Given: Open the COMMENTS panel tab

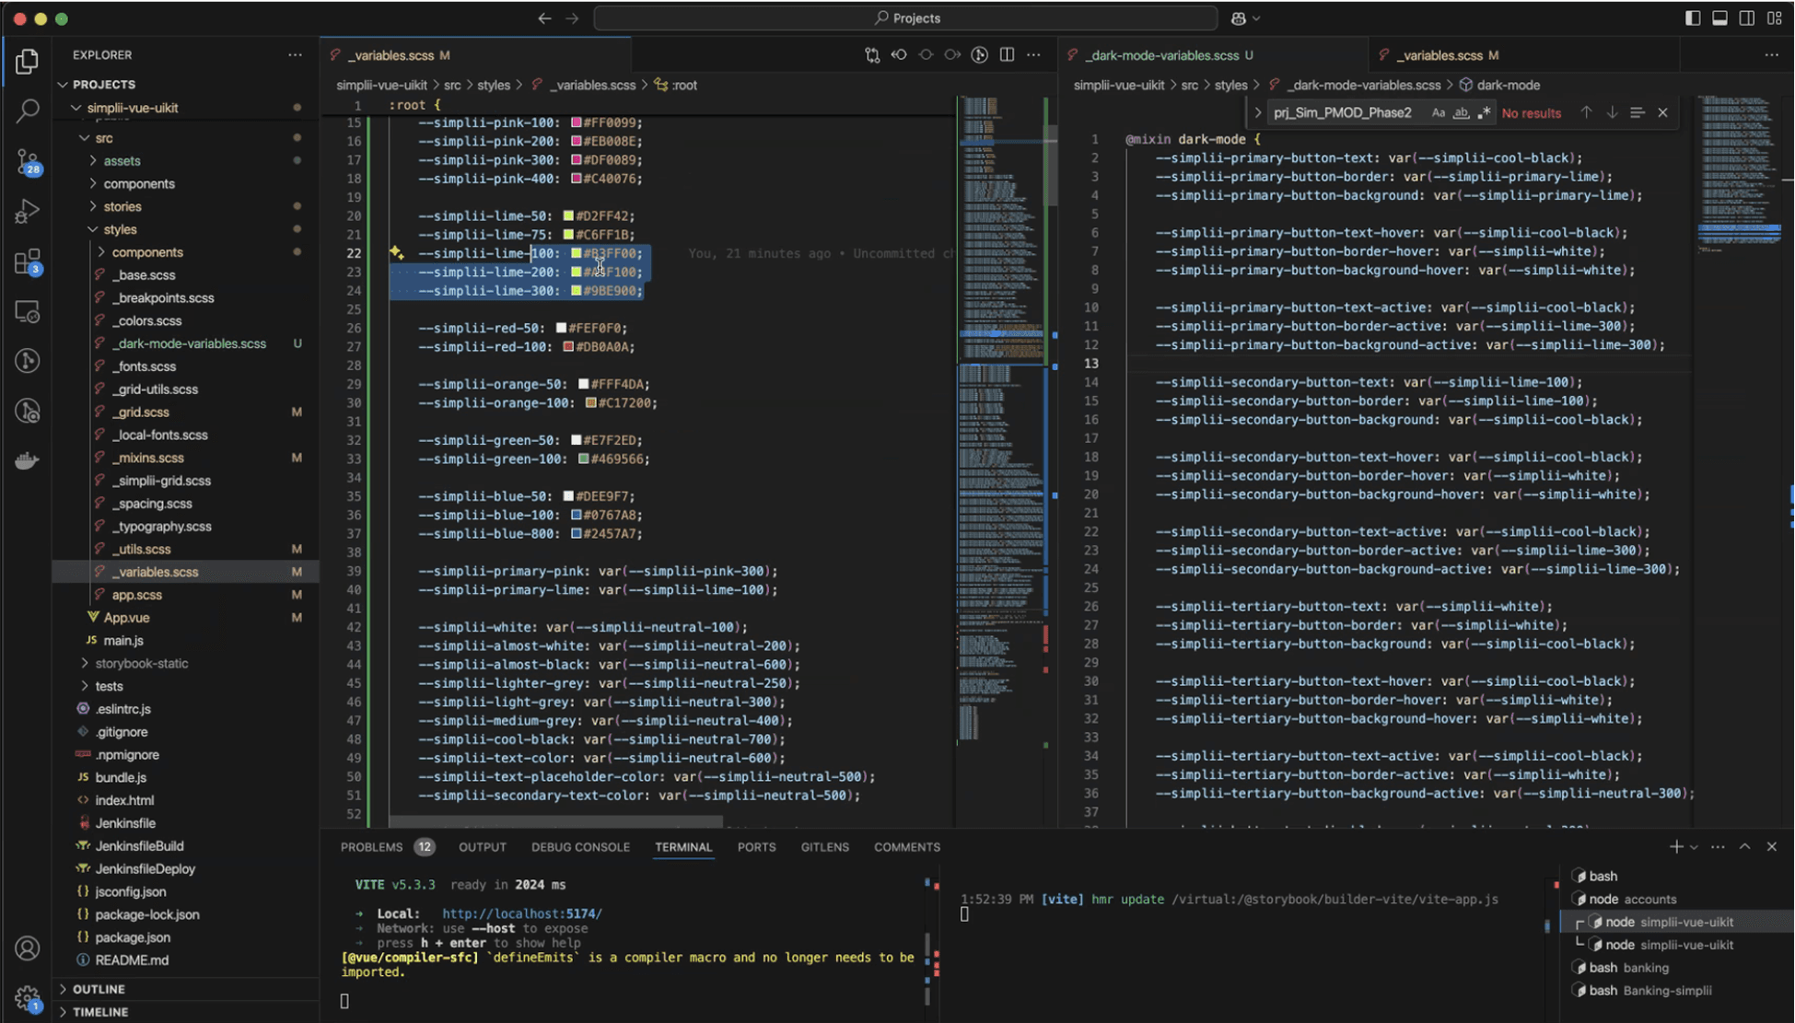Looking at the screenshot, I should coord(907,847).
